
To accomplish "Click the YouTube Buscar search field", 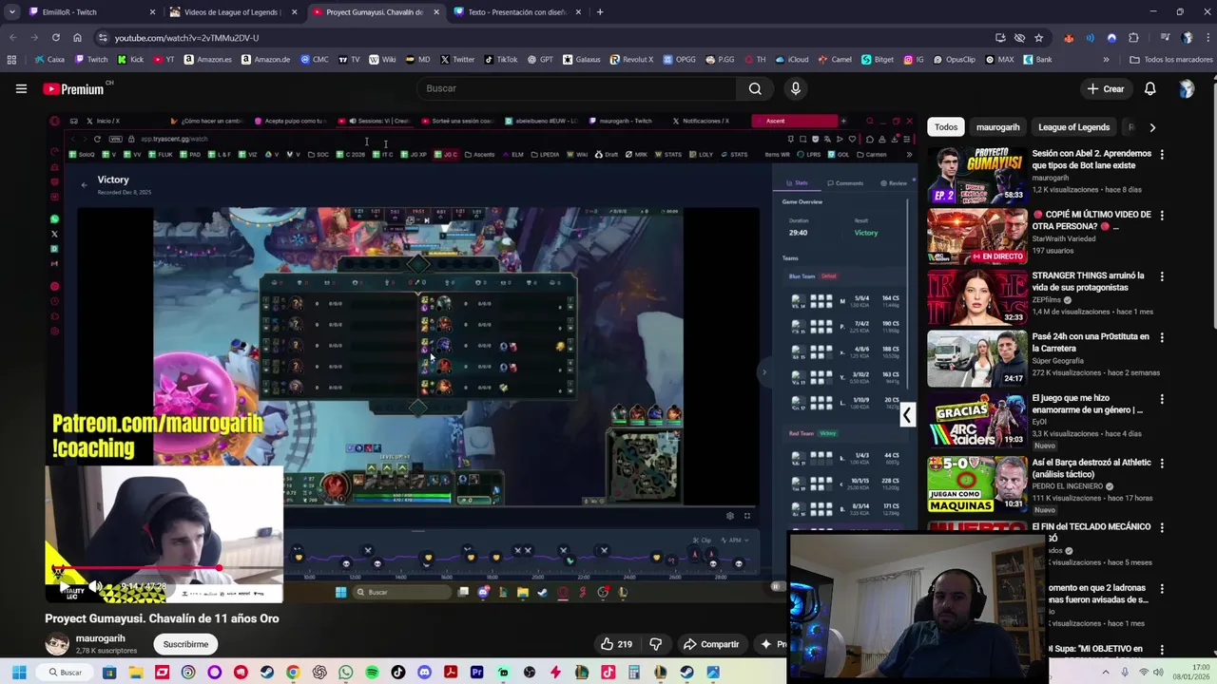I will (576, 88).
